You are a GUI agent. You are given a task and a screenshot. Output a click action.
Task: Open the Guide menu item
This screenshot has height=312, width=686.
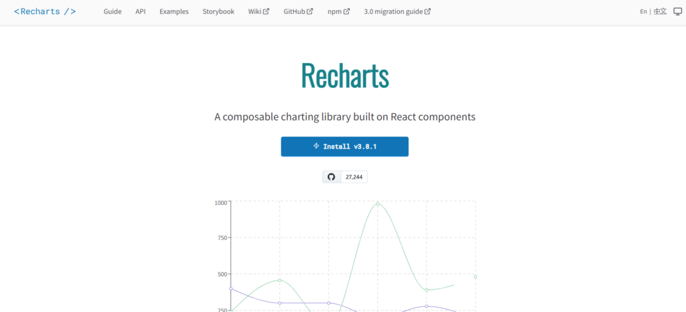(x=113, y=12)
